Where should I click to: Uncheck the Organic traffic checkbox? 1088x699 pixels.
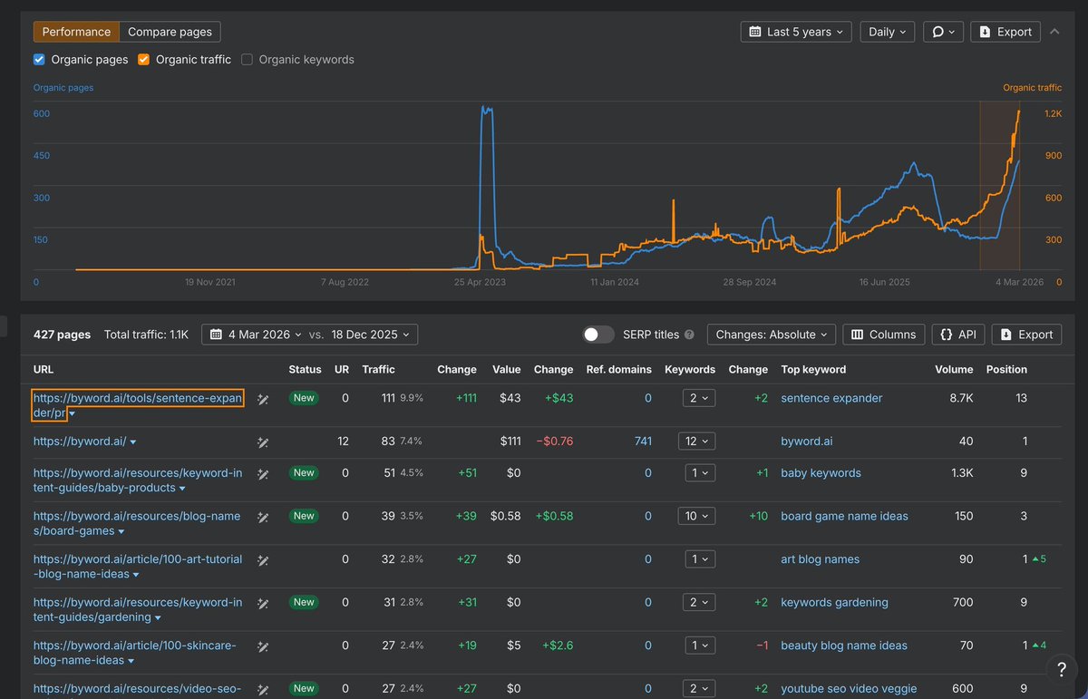click(x=143, y=60)
